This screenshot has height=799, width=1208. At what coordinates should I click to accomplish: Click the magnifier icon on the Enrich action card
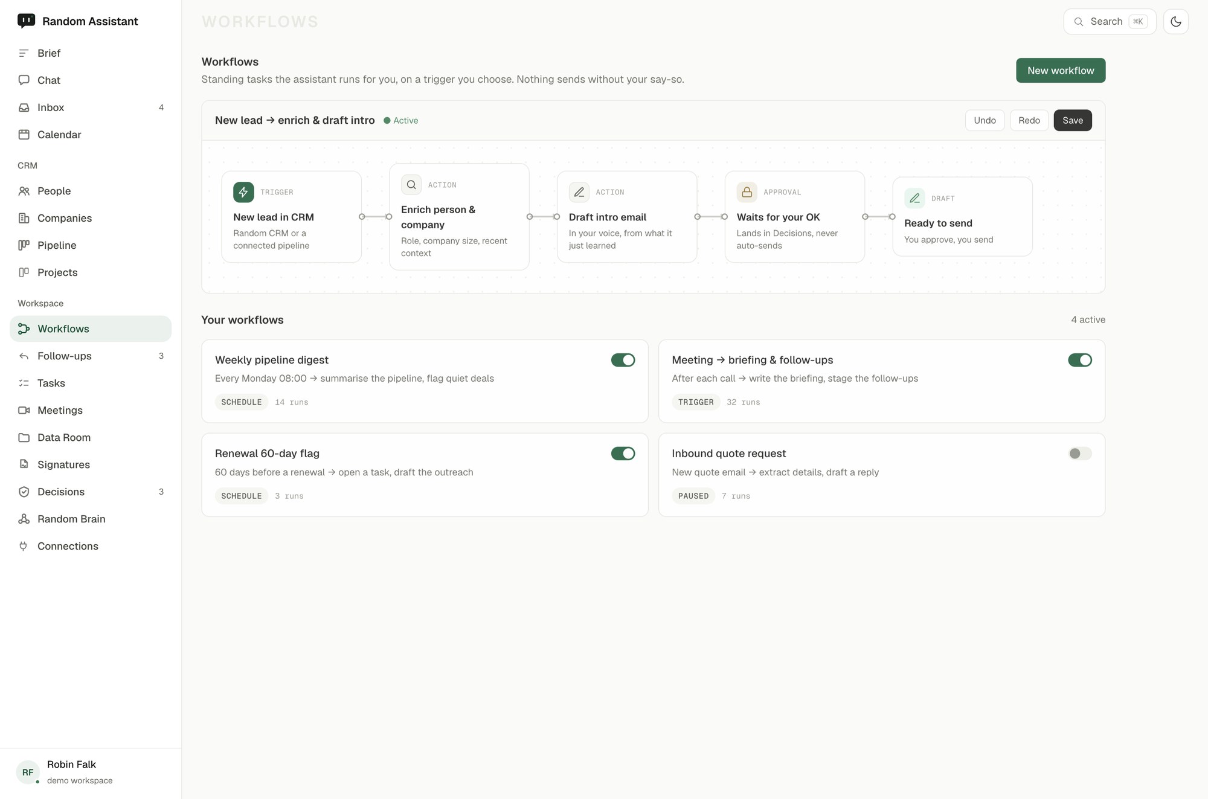411,185
